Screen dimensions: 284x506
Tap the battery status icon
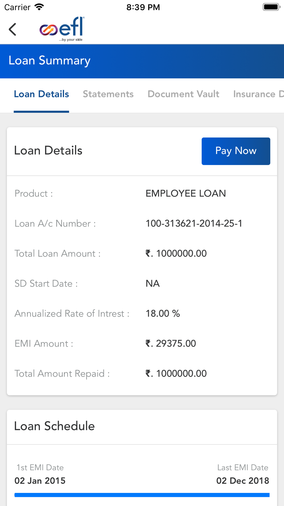272,7
